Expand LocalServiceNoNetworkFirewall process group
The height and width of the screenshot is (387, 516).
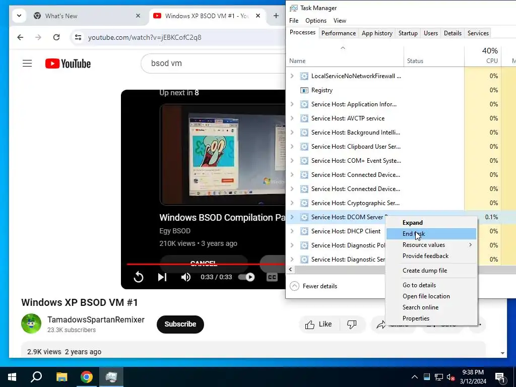(292, 76)
